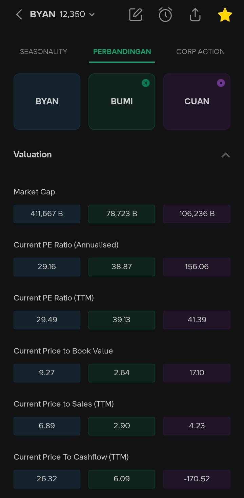
Task: Switch to Seasonality tab
Action: click(x=44, y=52)
